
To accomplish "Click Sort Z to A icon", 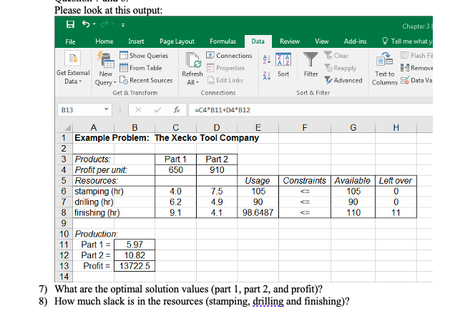I will coord(267,76).
